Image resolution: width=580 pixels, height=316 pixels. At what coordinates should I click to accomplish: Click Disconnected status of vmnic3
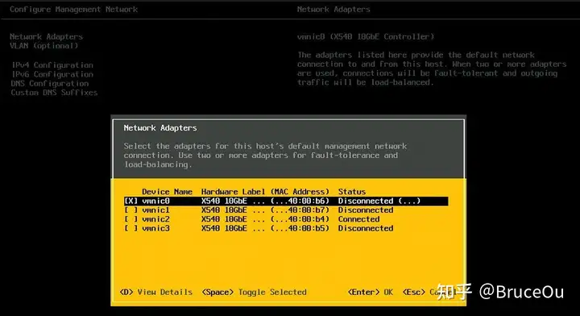coord(366,228)
